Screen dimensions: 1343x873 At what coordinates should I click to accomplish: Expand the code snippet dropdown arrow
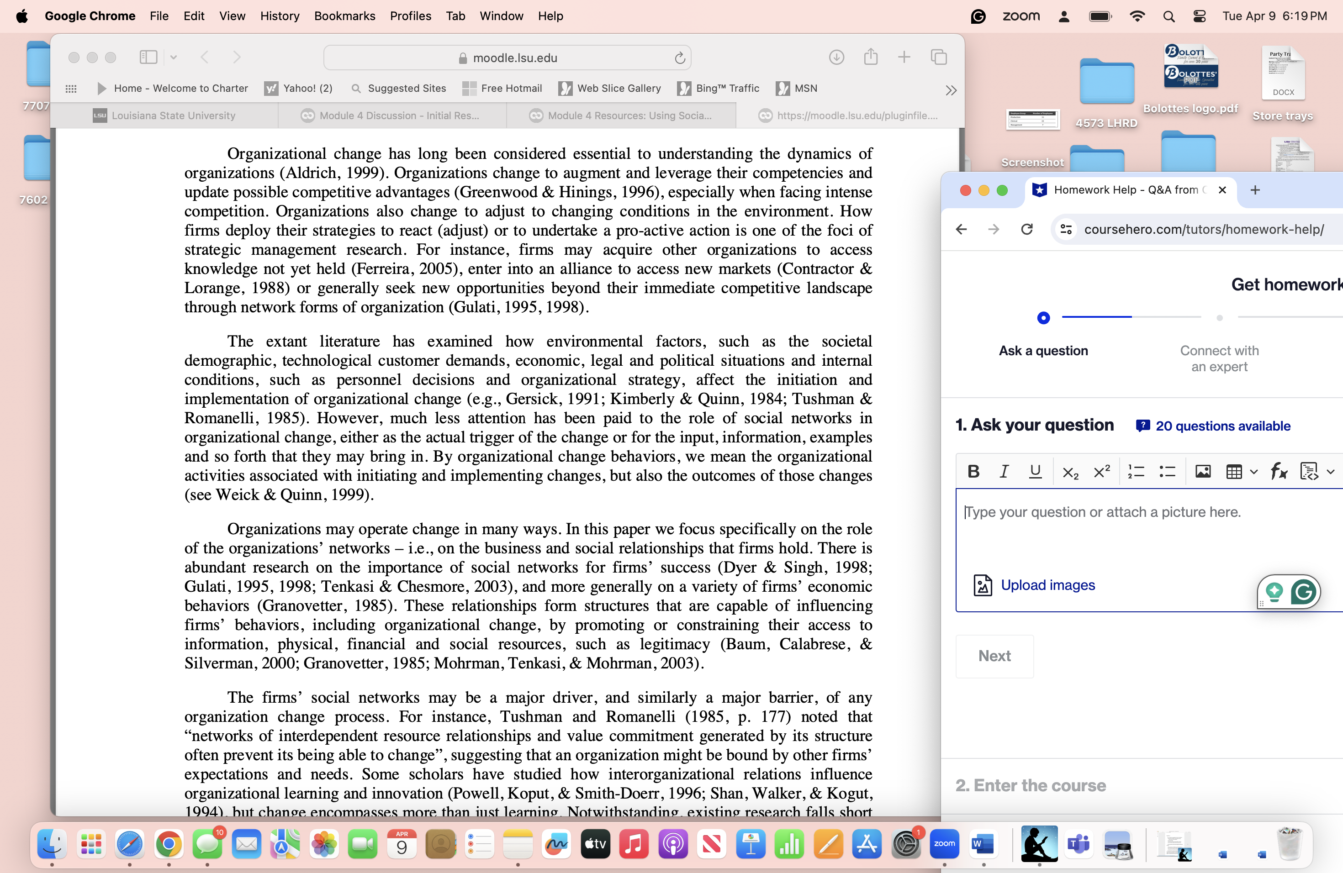1332,471
